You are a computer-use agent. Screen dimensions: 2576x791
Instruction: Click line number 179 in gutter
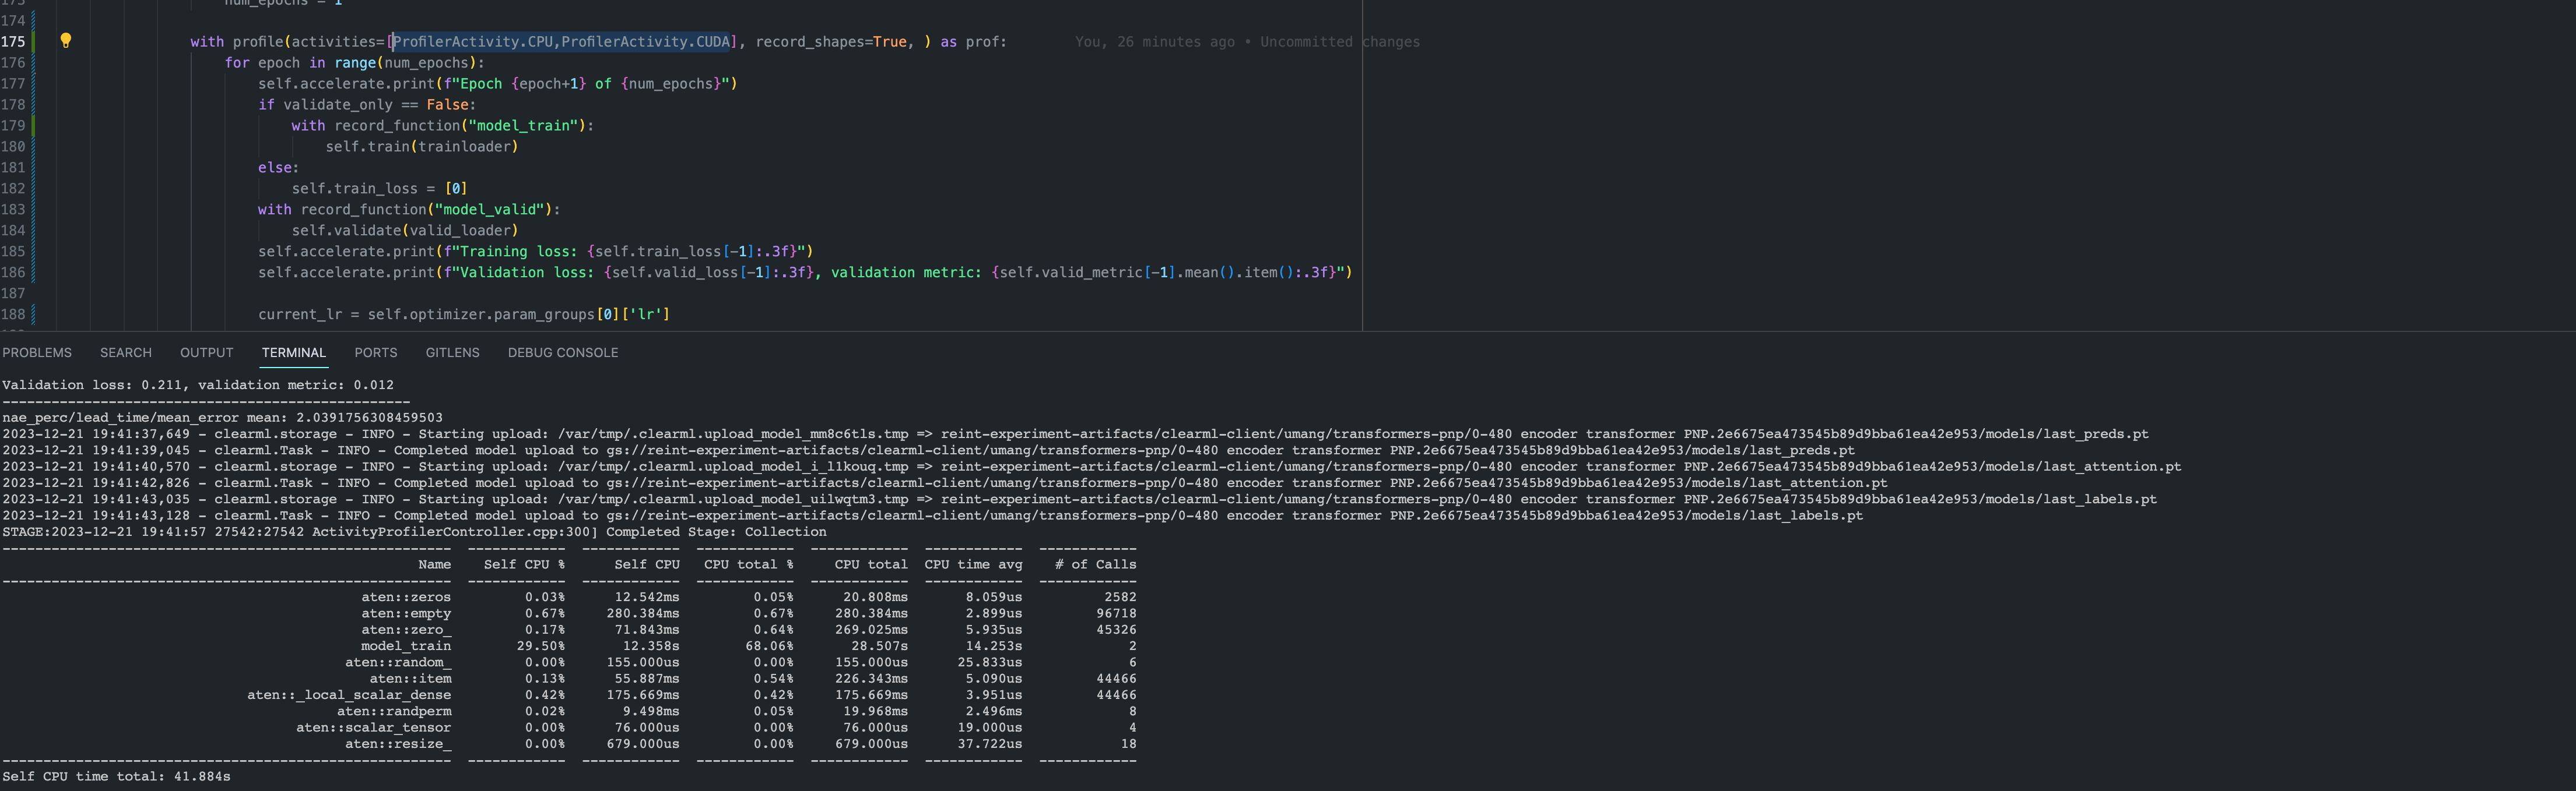point(13,126)
